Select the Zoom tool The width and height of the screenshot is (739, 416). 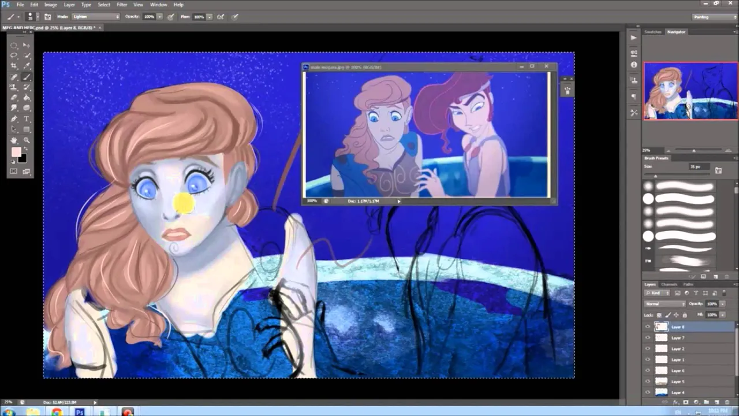[27, 140]
